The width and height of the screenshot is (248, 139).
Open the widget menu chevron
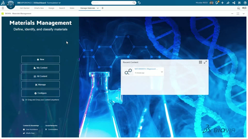[244, 14]
